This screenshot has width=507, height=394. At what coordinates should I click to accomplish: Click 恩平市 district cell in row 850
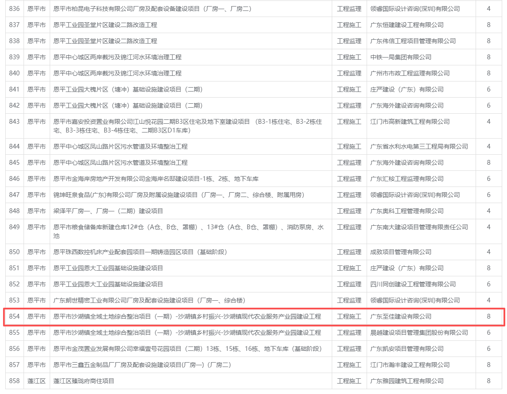tap(37, 252)
